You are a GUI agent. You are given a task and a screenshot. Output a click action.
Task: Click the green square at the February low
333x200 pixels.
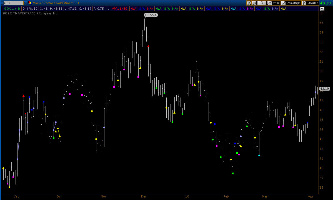click(232, 173)
